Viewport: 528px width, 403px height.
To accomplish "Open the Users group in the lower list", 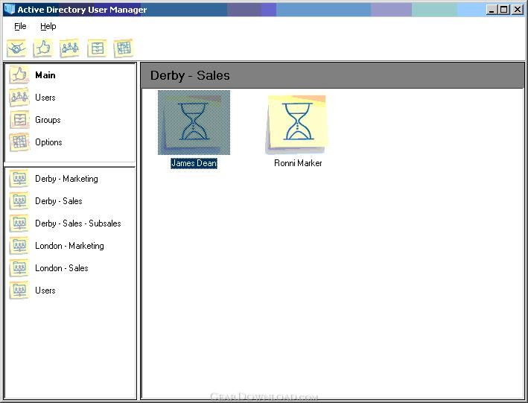I will pos(45,291).
